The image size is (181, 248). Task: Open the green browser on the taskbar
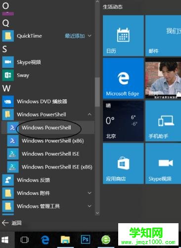click(x=106, y=240)
